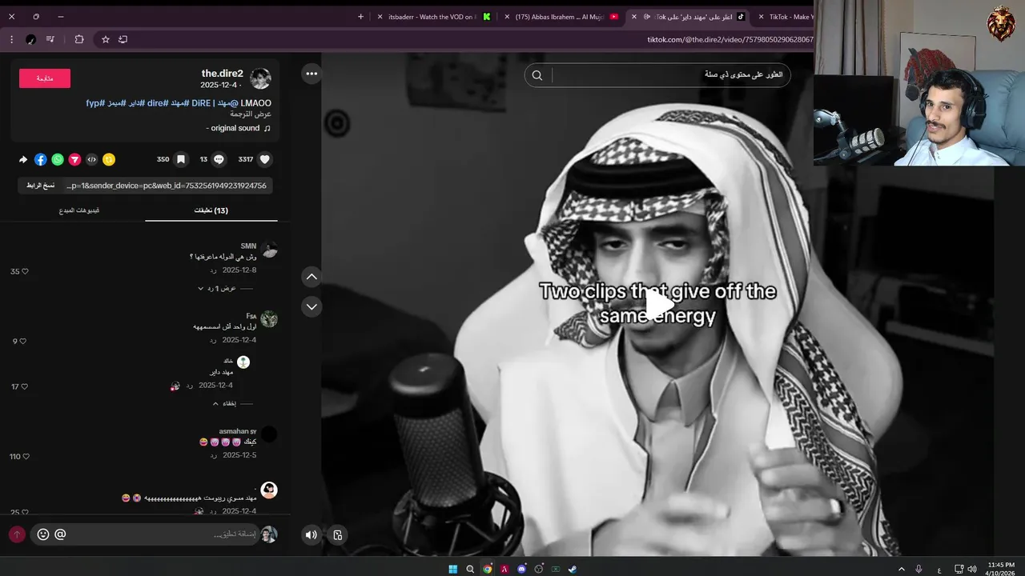Get embed code via the code icon

coord(92,159)
